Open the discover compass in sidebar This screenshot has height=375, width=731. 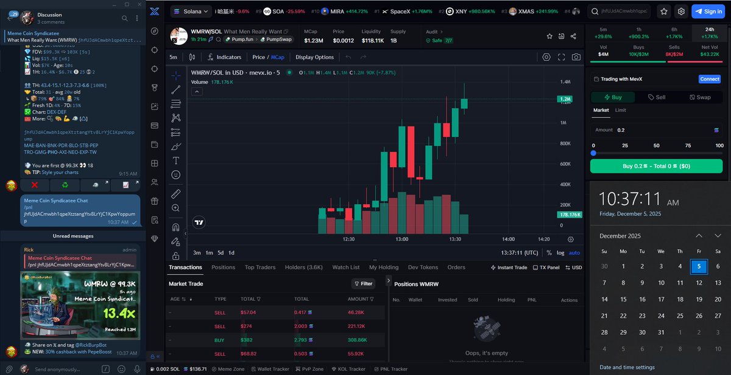point(155,30)
